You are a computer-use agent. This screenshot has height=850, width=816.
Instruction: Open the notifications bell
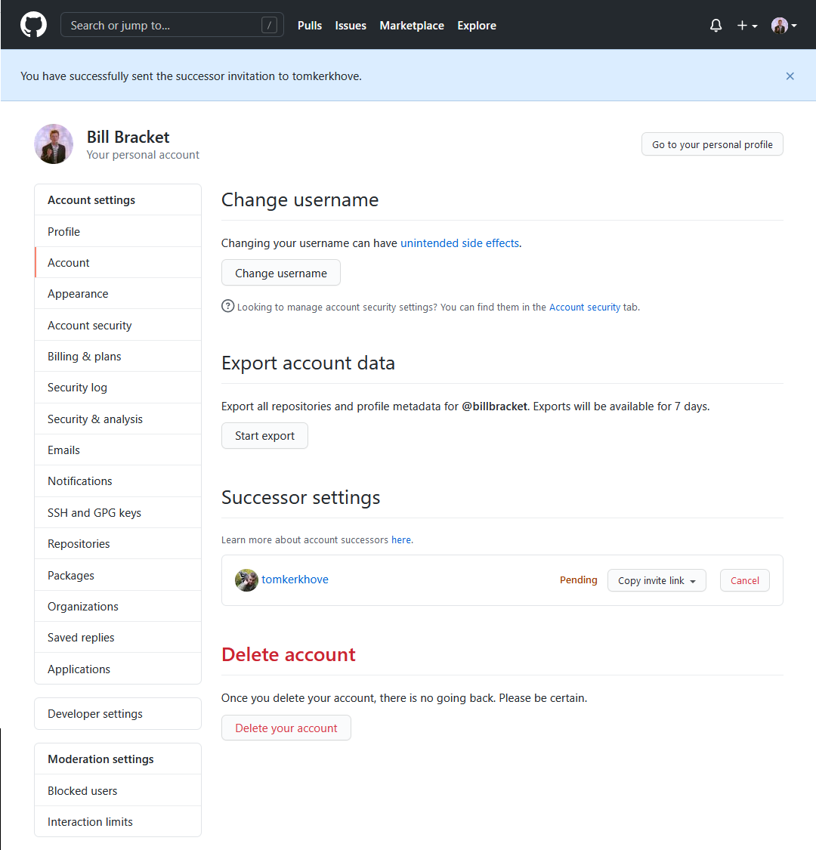pyautogui.click(x=716, y=26)
